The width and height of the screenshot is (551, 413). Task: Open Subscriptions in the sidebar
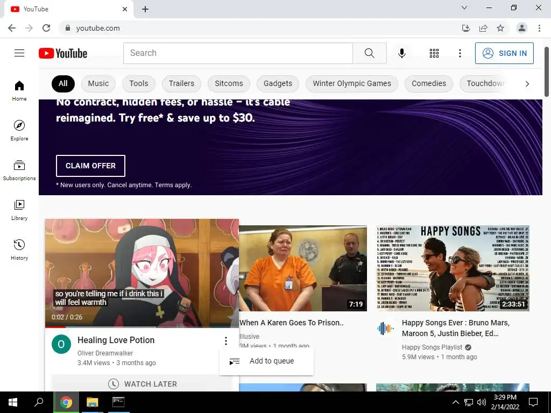pyautogui.click(x=19, y=170)
